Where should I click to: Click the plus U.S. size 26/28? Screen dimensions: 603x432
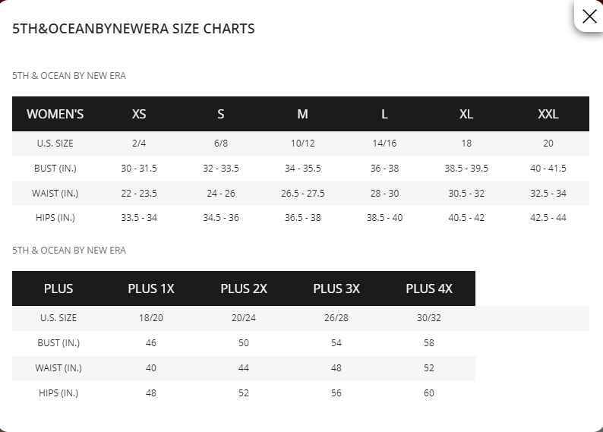[x=336, y=318]
